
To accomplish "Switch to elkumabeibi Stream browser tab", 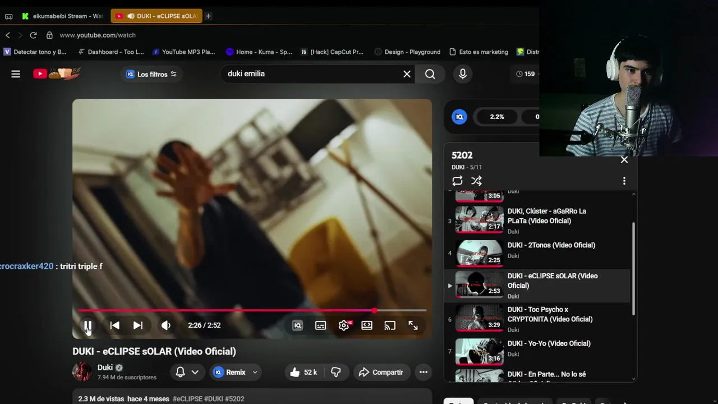I will coord(62,16).
